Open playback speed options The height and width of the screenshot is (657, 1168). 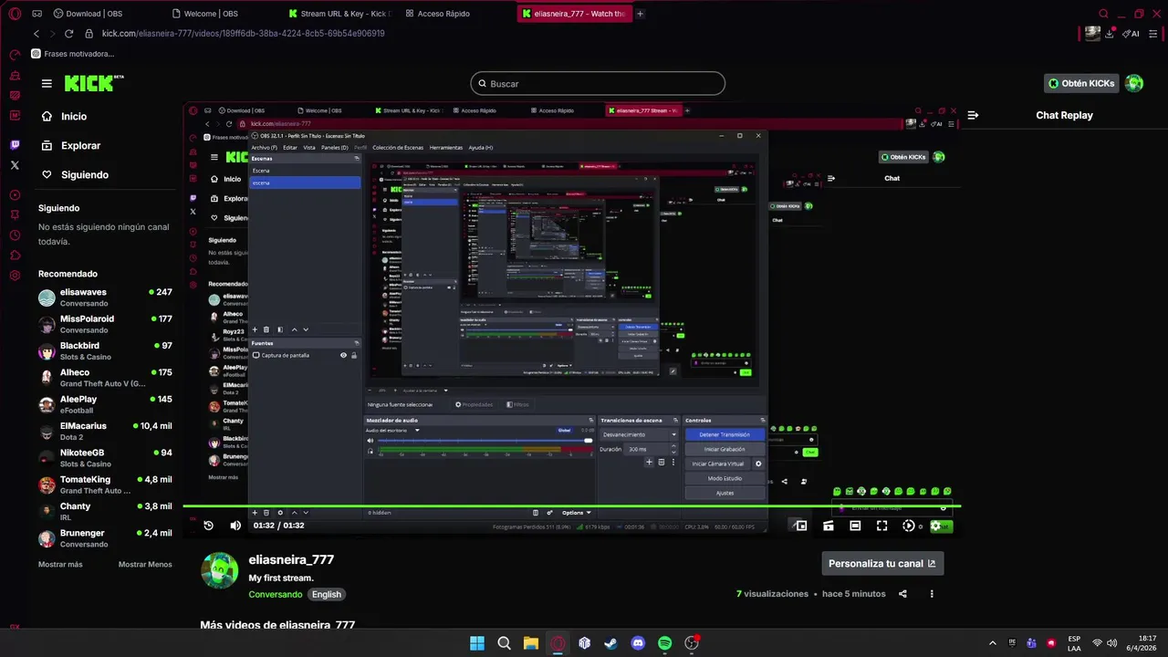pyautogui.click(x=909, y=526)
